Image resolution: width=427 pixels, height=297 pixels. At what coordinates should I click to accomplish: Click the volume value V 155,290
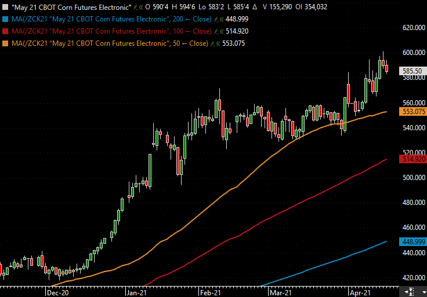[x=277, y=7]
